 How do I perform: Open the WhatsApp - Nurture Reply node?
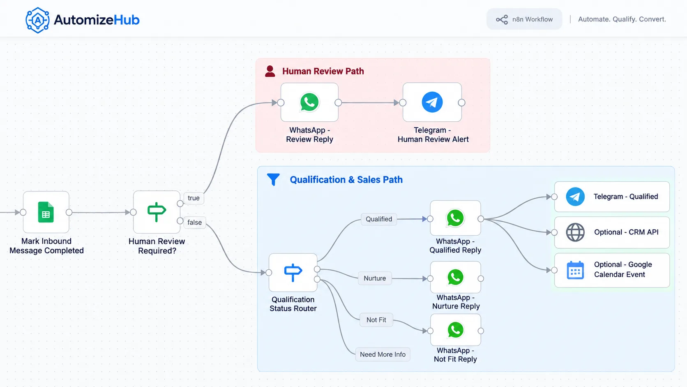click(x=455, y=278)
